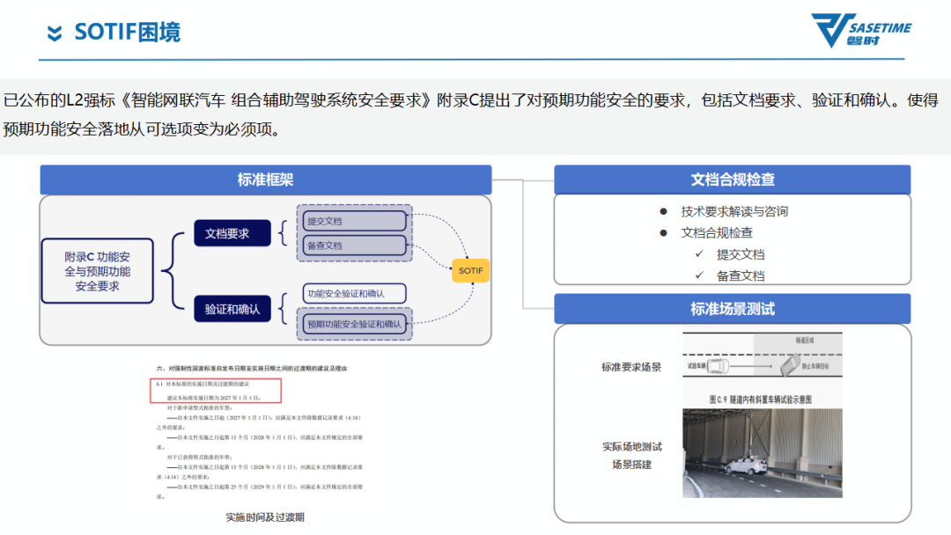Click the 实际场地测试场景搭建 label

[632, 456]
